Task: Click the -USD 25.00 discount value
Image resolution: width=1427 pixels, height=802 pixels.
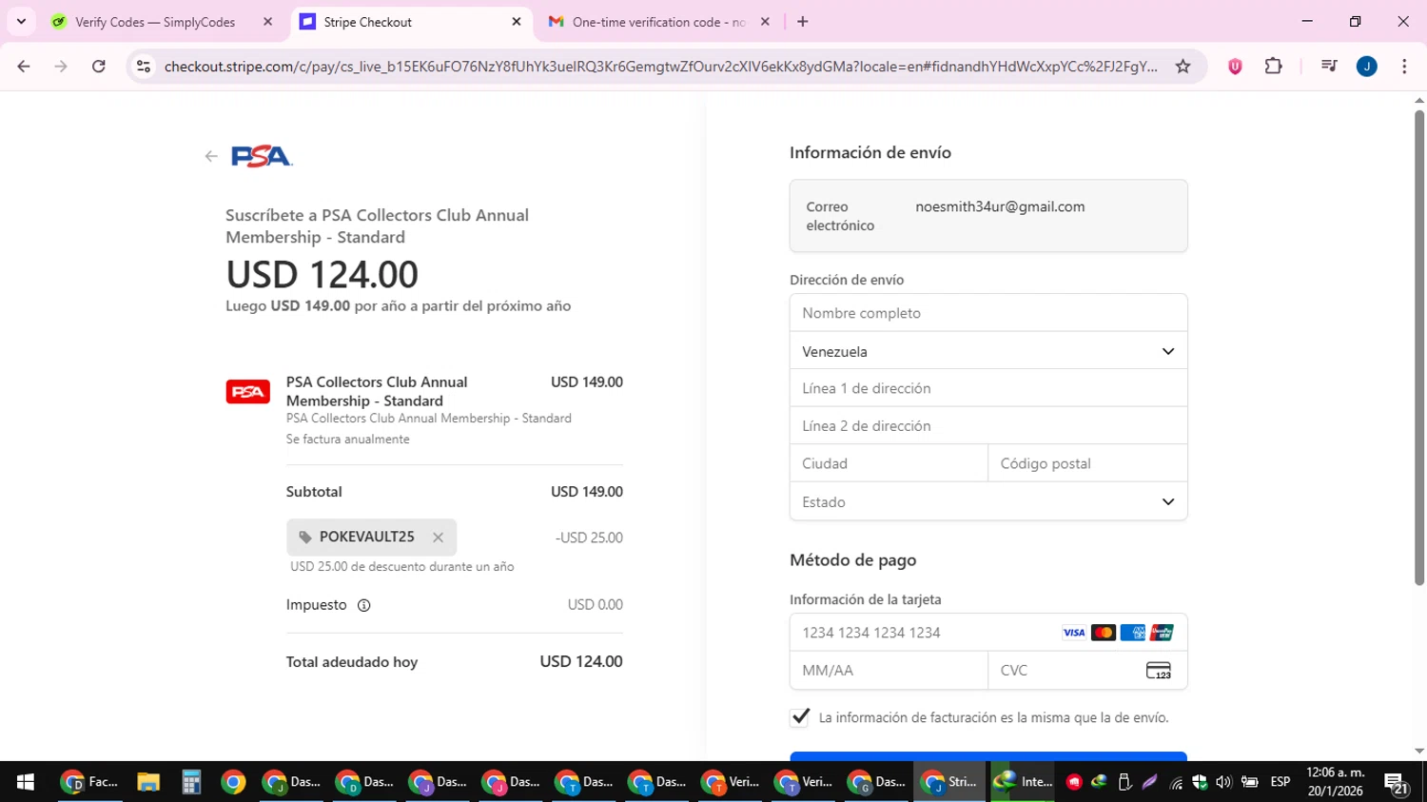Action: click(x=589, y=538)
